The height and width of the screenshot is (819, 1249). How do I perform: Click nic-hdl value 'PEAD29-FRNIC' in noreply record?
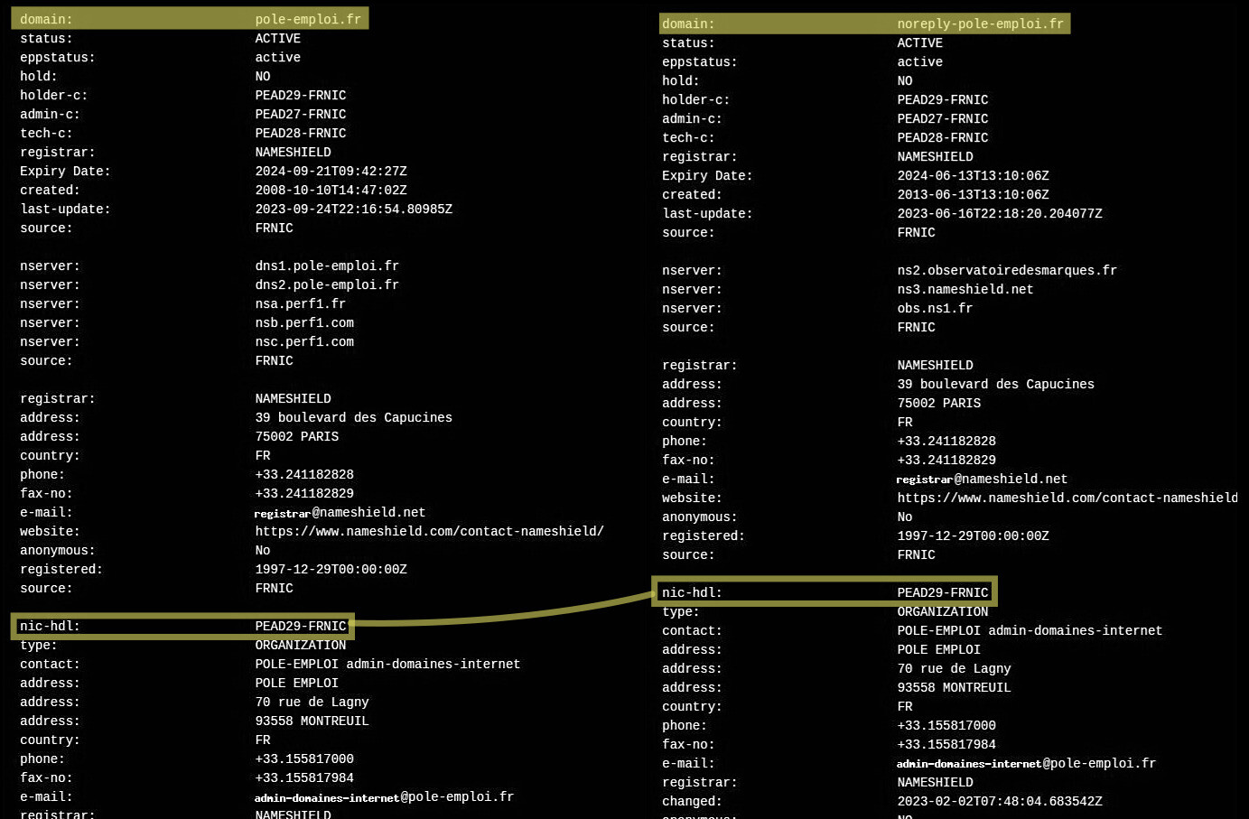pyautogui.click(x=943, y=592)
